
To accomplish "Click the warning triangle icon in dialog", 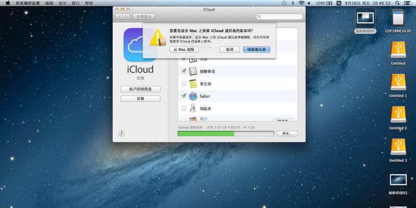I will [x=158, y=38].
